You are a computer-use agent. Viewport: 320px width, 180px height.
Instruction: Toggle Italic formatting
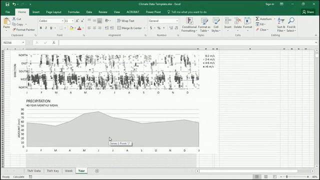click(46, 28)
